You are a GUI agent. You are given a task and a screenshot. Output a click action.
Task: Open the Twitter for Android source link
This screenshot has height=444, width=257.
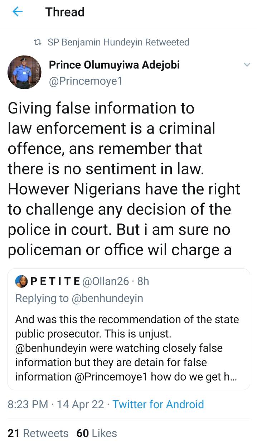[x=158, y=404]
